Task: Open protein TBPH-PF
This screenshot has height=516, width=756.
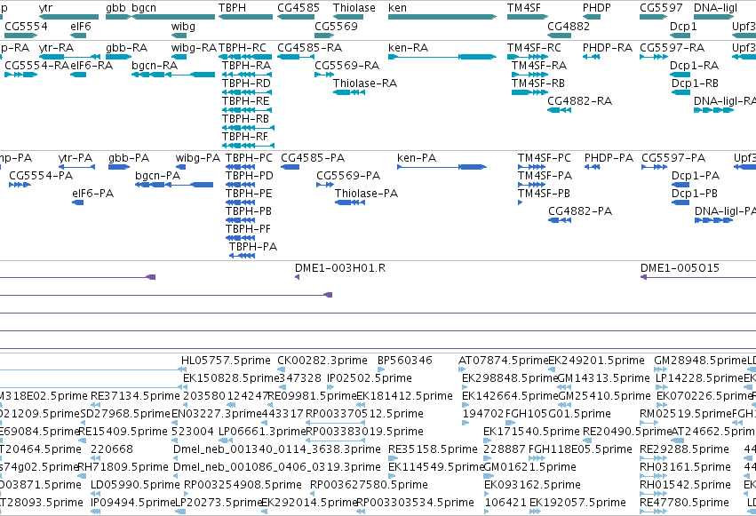Action: 249,229
